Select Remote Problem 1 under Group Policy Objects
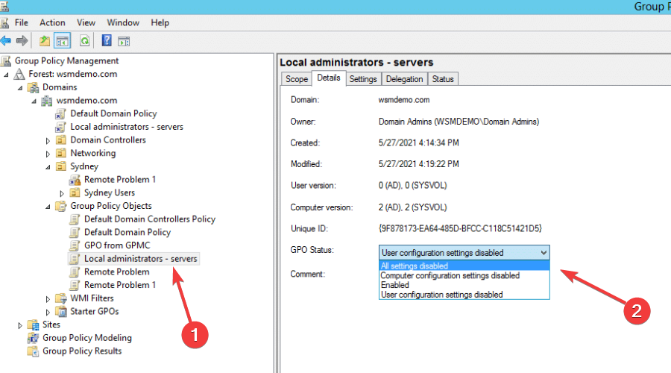Viewport: 671px width, 373px height. (x=120, y=285)
